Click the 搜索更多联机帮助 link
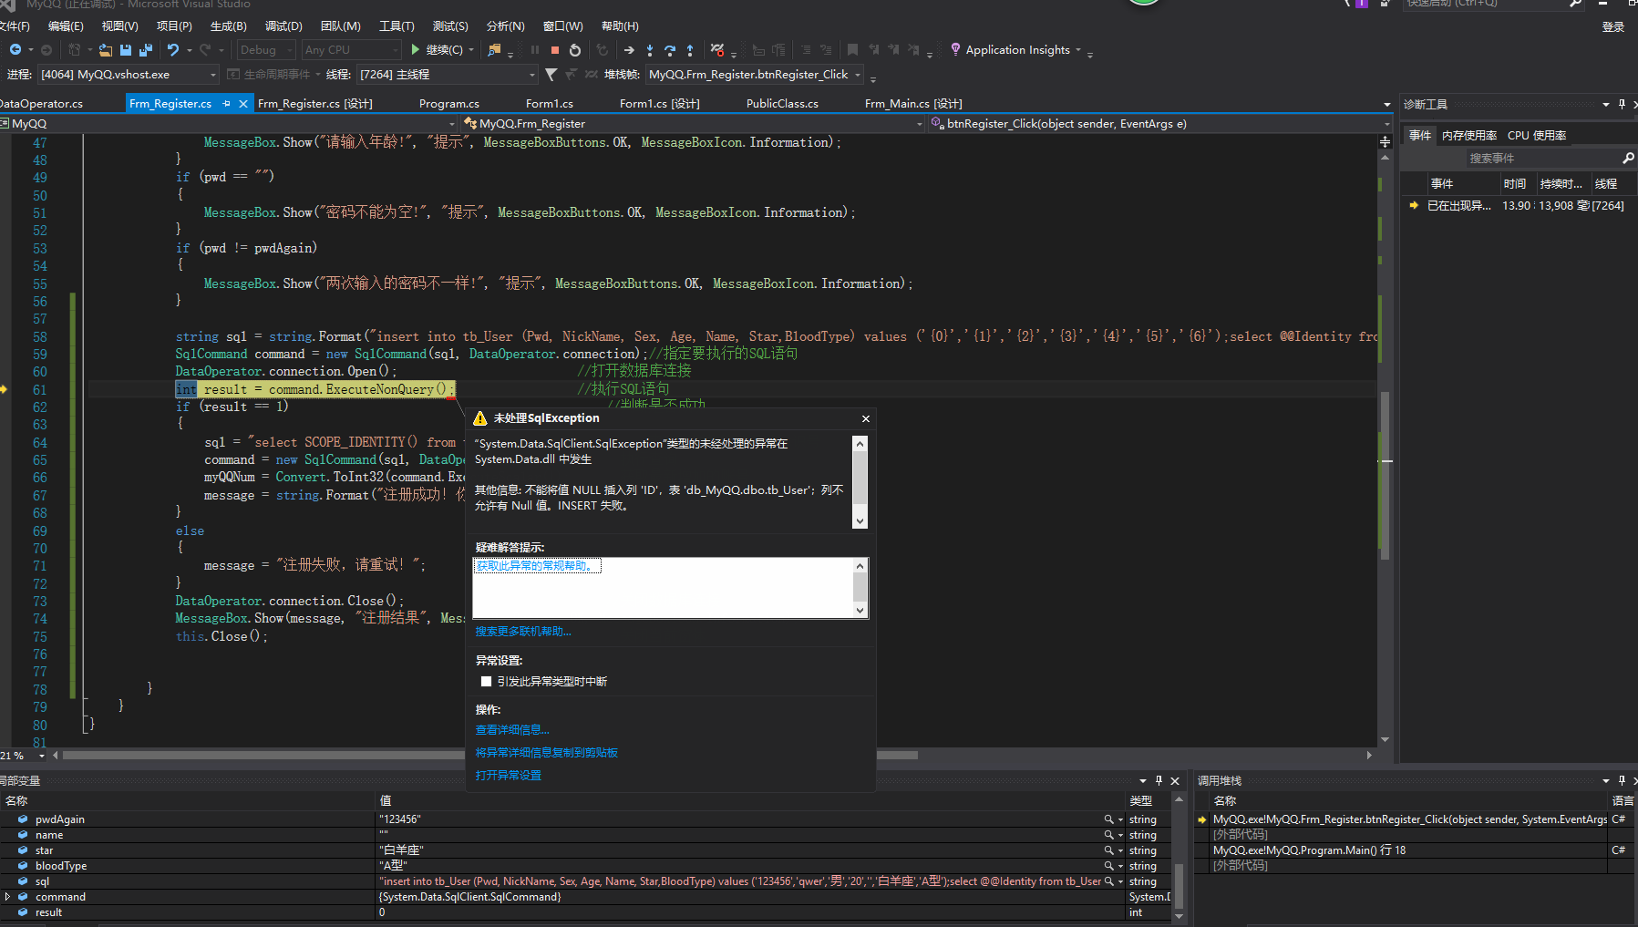Image resolution: width=1638 pixels, height=927 pixels. pyautogui.click(x=523, y=632)
